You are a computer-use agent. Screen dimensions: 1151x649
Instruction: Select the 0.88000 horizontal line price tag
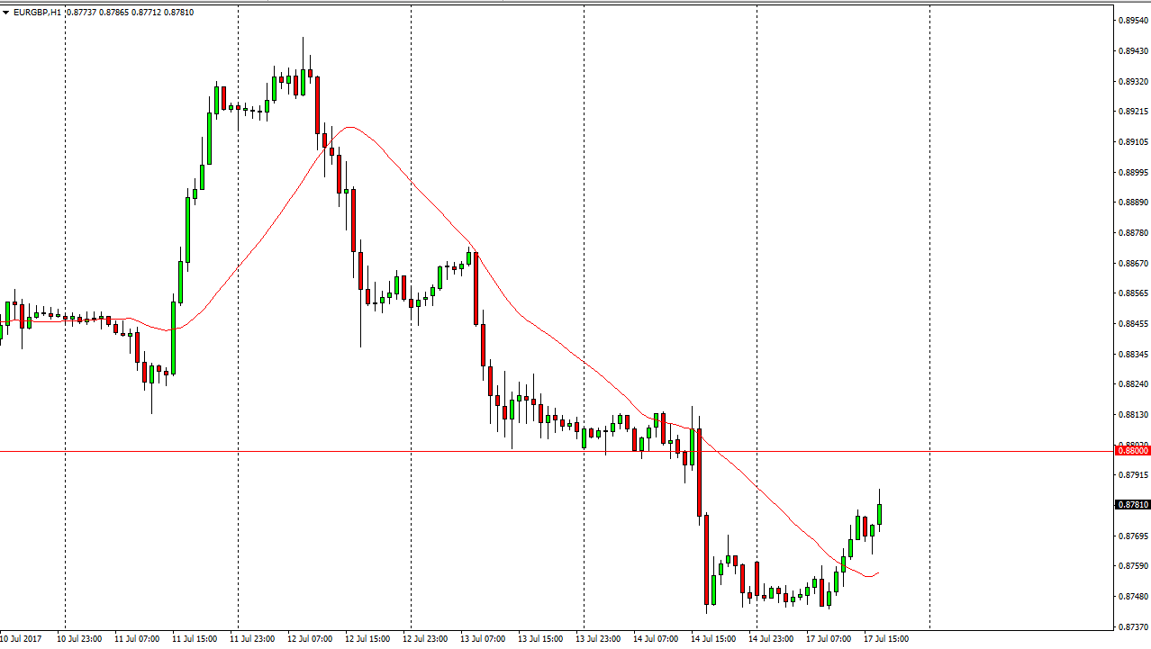[1133, 451]
